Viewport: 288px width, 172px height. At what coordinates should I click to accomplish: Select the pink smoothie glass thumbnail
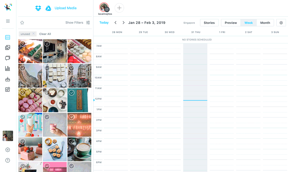(x=55, y=125)
